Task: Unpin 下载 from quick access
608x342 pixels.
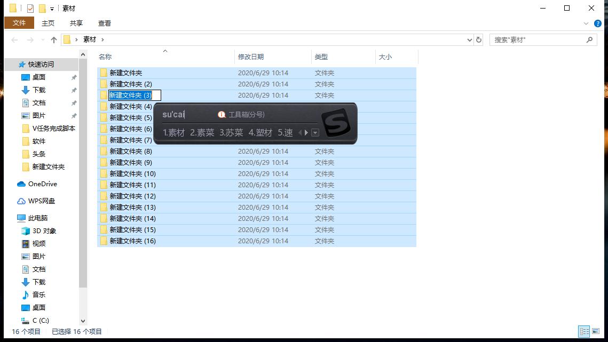Action: click(x=74, y=90)
